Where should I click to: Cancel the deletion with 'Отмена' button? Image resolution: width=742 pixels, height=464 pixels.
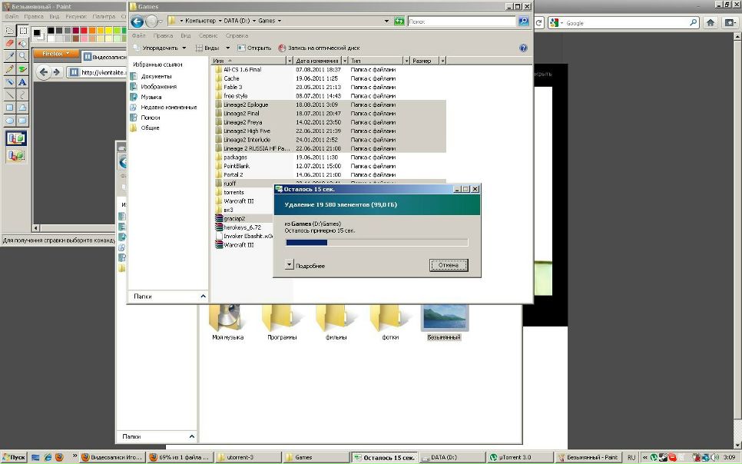pos(449,265)
